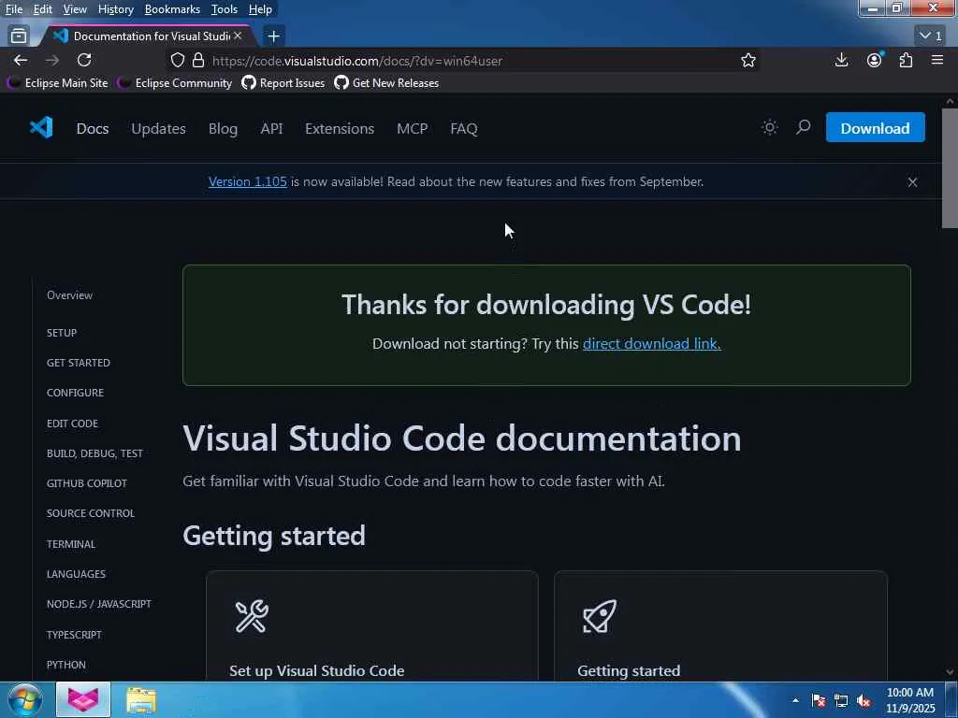Expand SOURCE CONTROL sidebar section
Screen dimensions: 958x718
point(91,513)
